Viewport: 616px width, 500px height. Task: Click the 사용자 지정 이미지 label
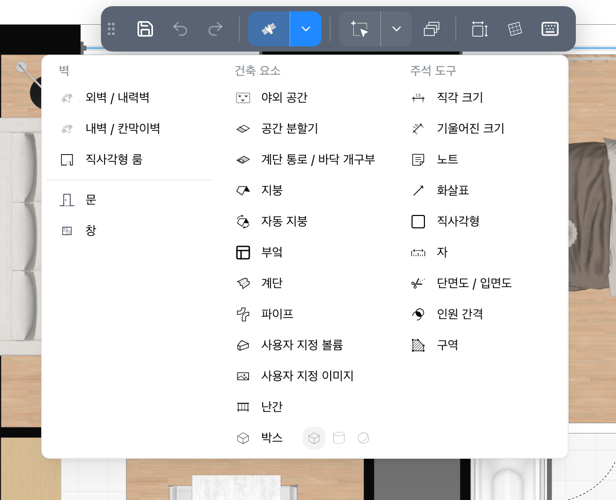click(x=307, y=376)
